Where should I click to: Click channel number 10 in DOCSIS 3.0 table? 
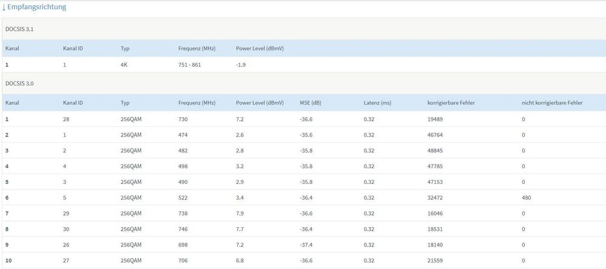click(8, 260)
